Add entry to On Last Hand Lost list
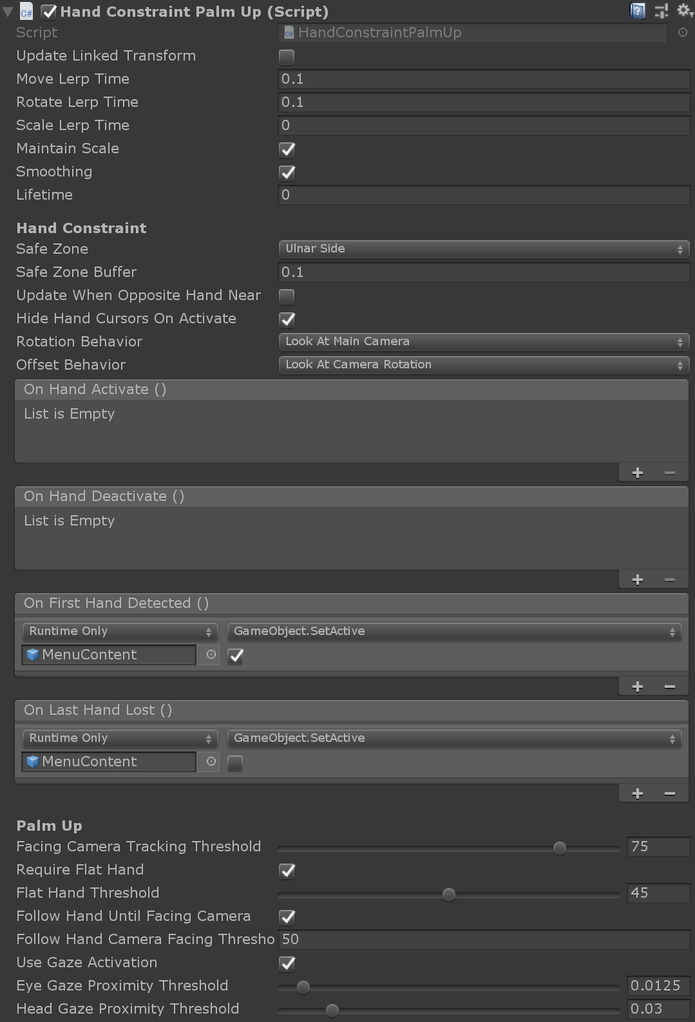Viewport: 695px width, 1022px height. pyautogui.click(x=638, y=793)
